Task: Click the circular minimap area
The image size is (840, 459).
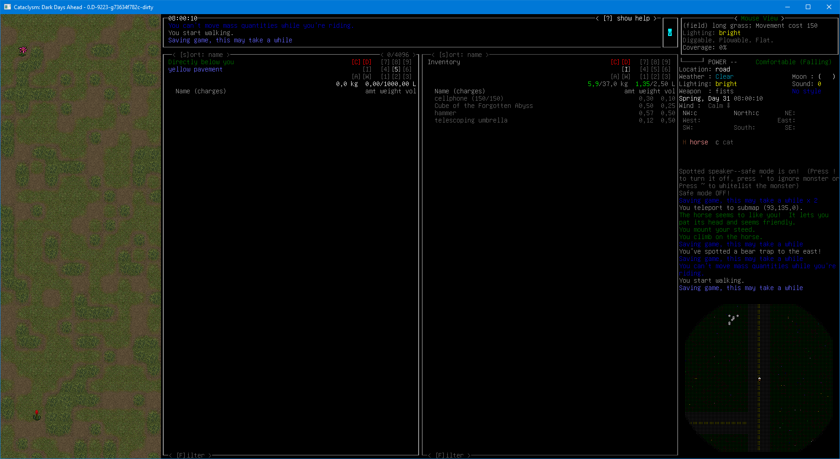Action: (759, 378)
